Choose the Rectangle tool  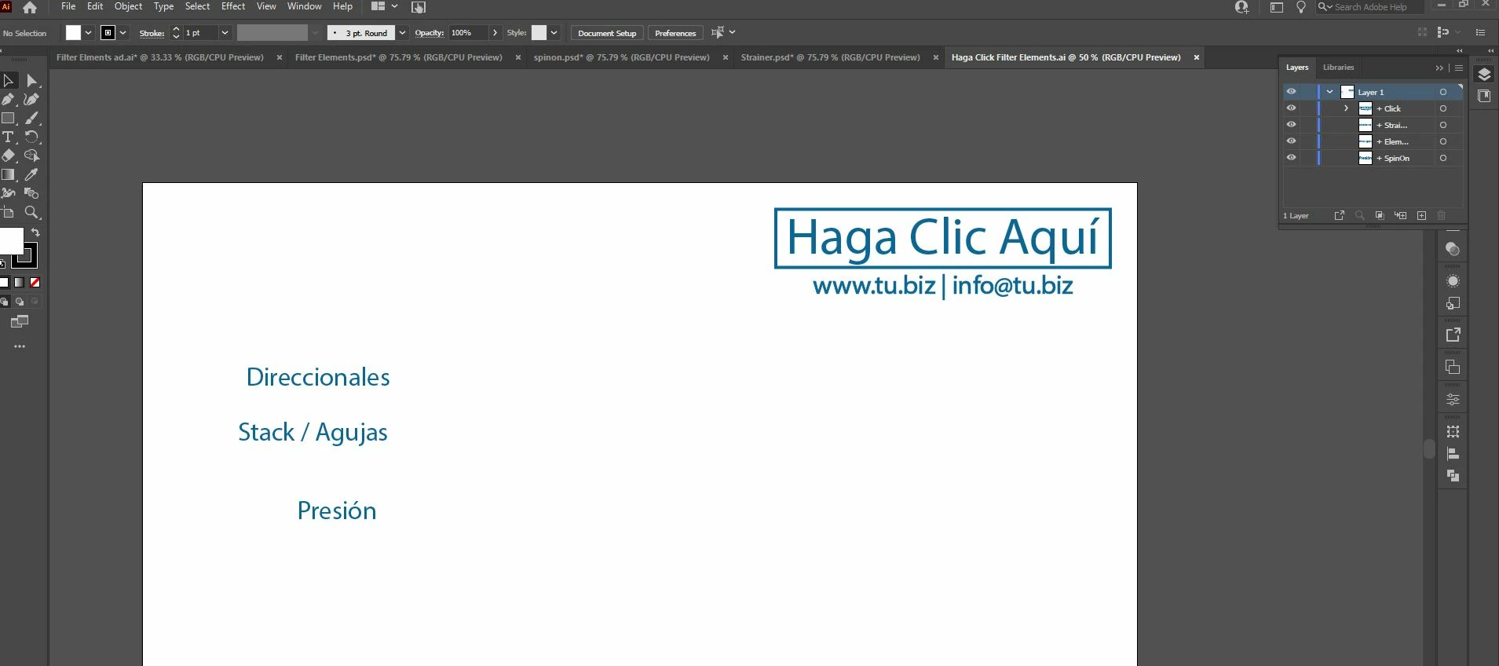9,118
